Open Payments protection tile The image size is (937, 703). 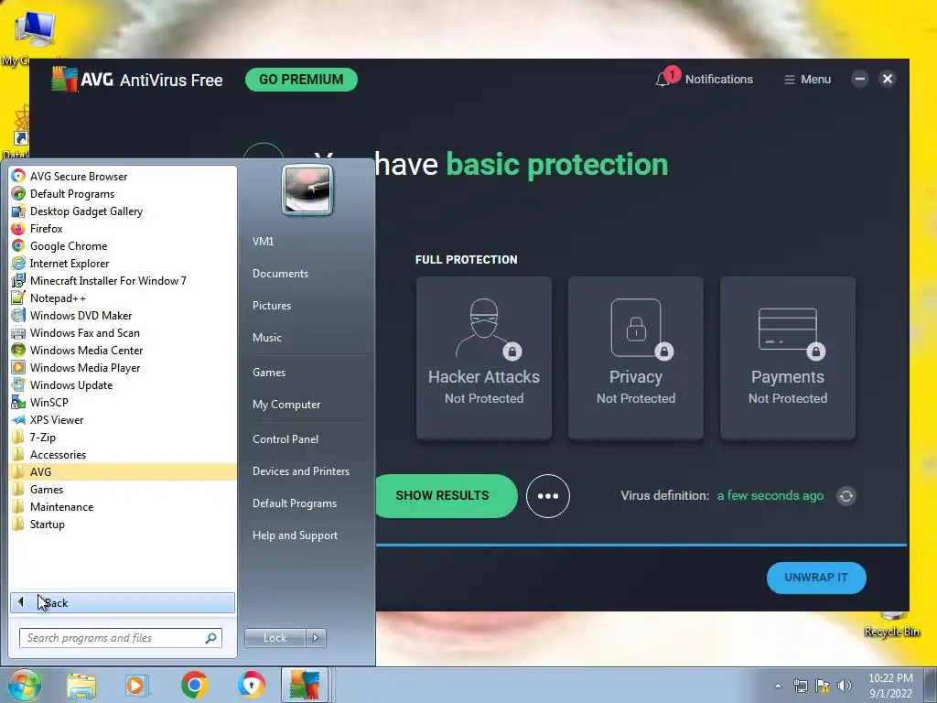click(788, 358)
